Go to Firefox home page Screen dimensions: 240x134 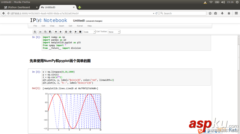click(229, 13)
